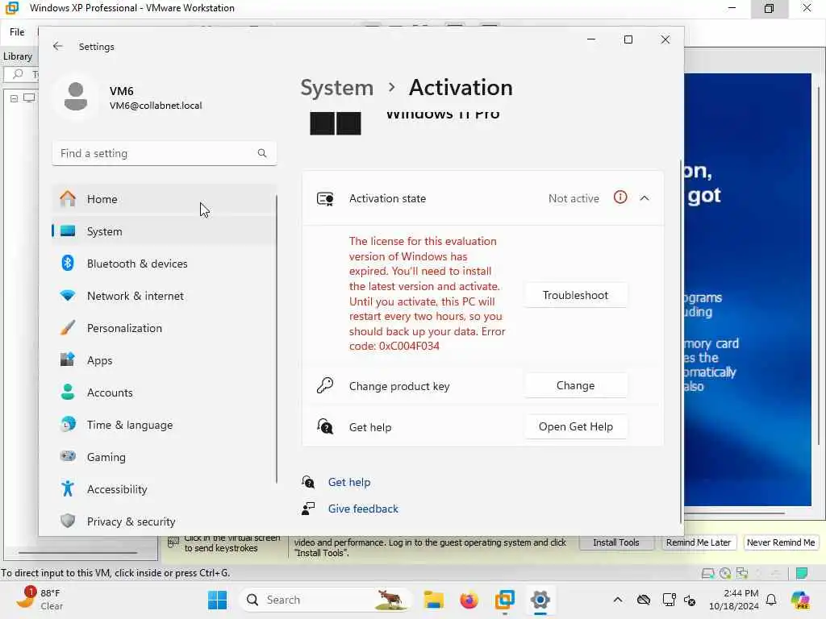Open Apps settings
This screenshot has height=619, width=826.
click(x=164, y=360)
